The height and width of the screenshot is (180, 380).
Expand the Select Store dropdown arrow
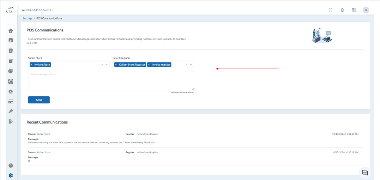107,65
